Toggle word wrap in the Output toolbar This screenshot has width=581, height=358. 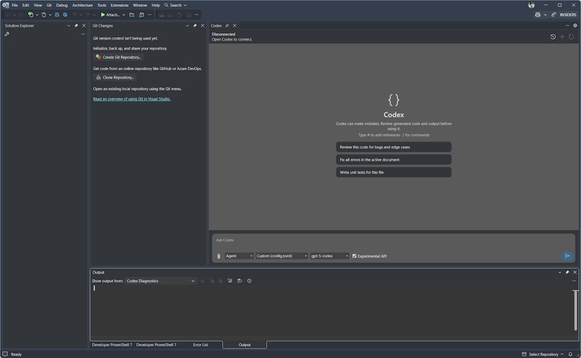(239, 281)
